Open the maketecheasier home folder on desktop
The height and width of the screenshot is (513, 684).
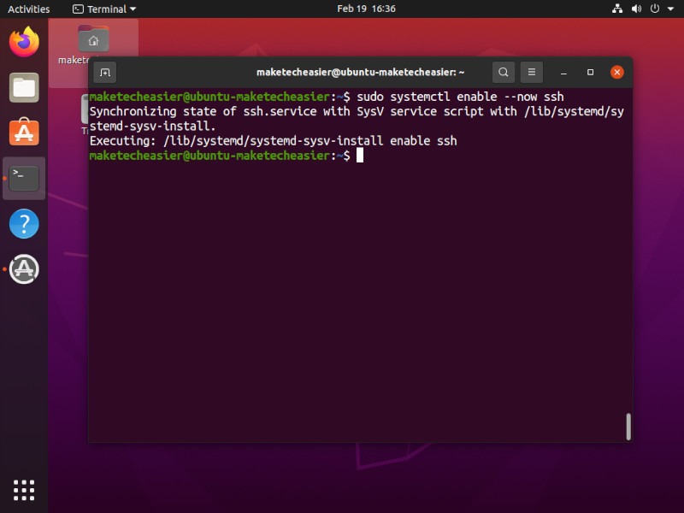93,40
